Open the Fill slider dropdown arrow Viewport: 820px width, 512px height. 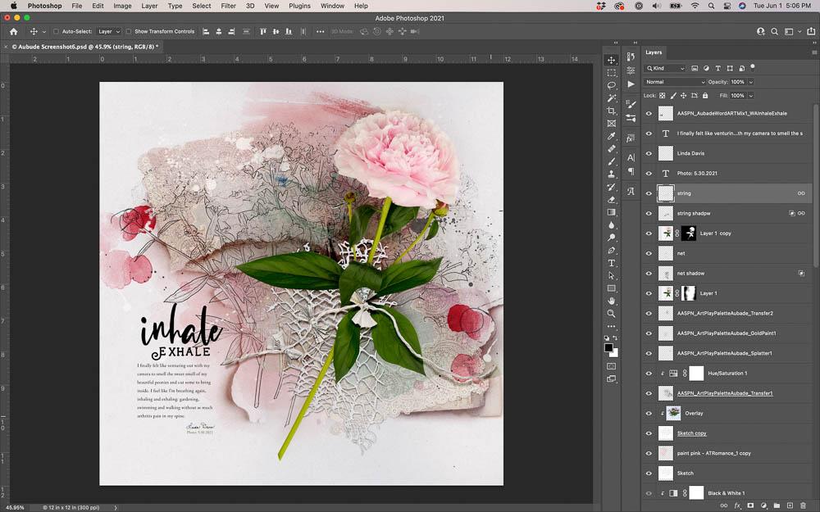point(751,96)
